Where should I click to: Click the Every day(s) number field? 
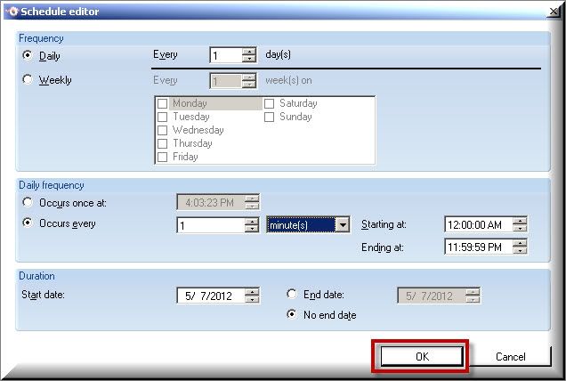(x=226, y=55)
